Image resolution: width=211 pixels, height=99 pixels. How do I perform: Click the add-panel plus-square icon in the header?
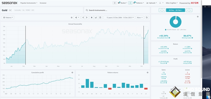(x=115, y=3)
